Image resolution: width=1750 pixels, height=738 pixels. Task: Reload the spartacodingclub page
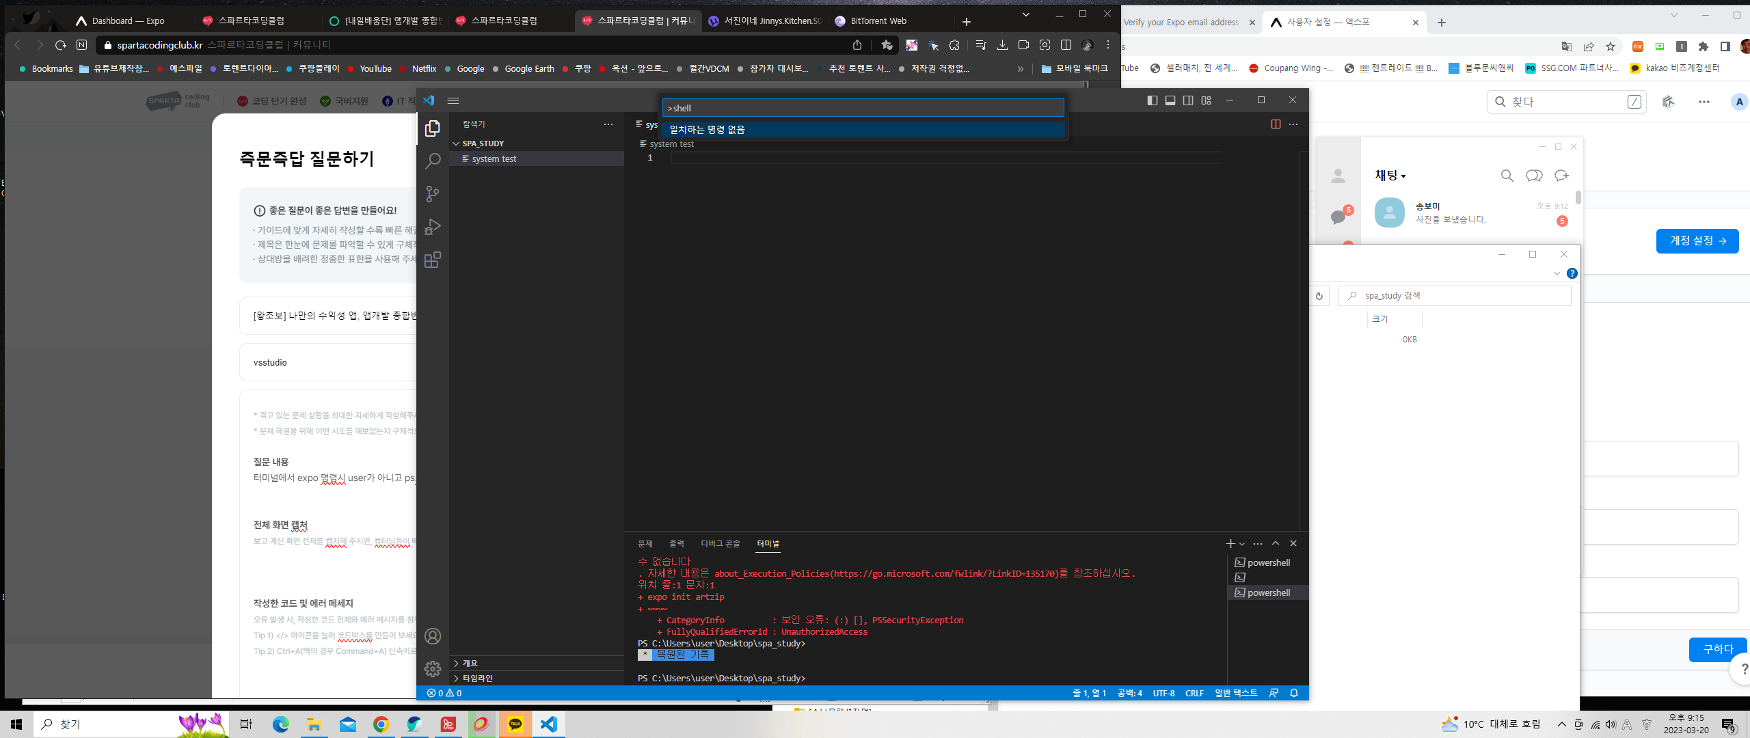coord(61,45)
